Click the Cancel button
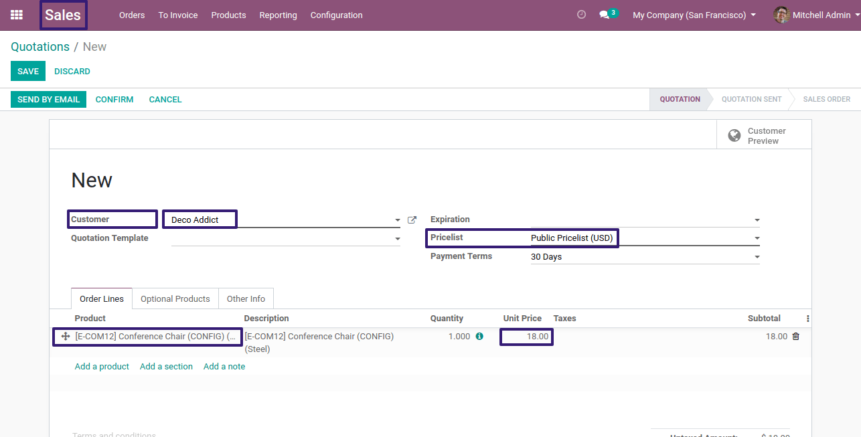Viewport: 861px width, 437px height. tap(165, 99)
